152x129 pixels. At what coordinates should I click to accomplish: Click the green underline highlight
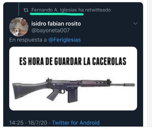[57, 14]
